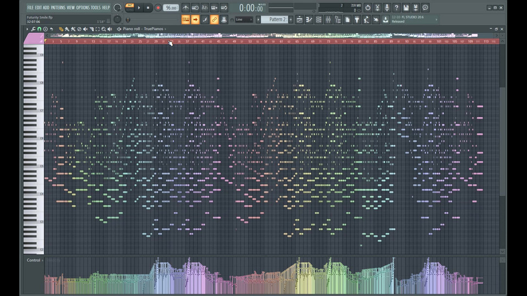This screenshot has height=296, width=527.
Task: Toggle PAT/SONG mode switch
Action: click(x=130, y=8)
